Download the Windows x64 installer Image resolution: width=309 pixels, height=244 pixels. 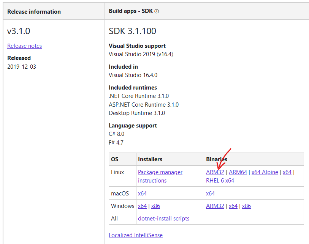click(142, 206)
